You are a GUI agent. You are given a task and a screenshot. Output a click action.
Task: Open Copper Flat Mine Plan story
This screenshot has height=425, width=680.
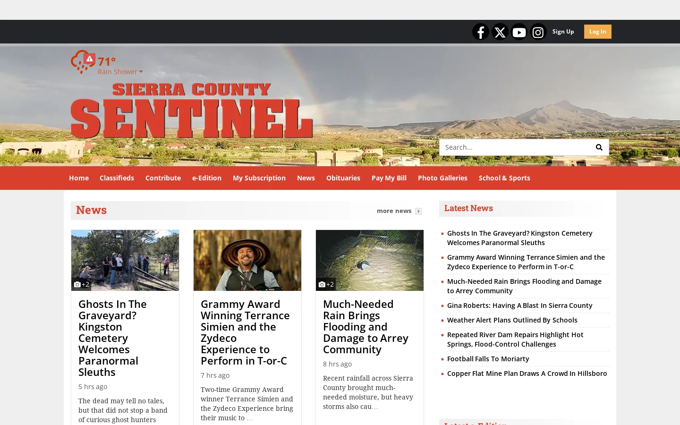(527, 374)
